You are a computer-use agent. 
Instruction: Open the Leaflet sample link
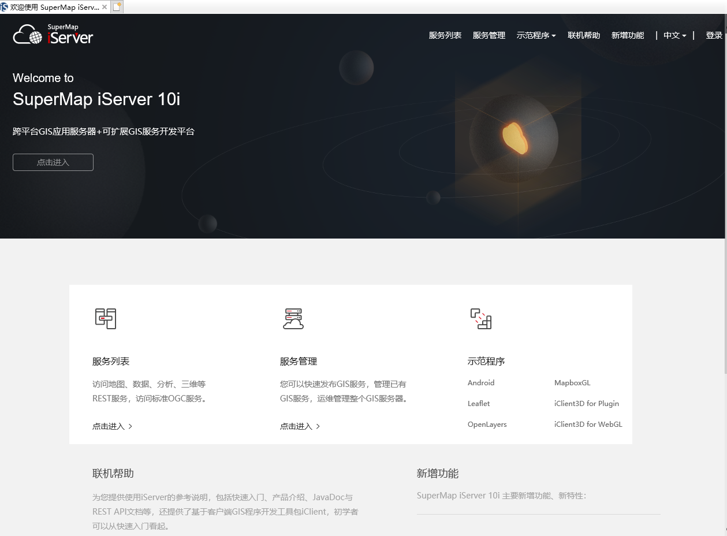pyautogui.click(x=479, y=404)
